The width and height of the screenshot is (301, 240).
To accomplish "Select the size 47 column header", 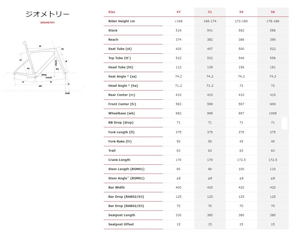I will [x=178, y=12].
